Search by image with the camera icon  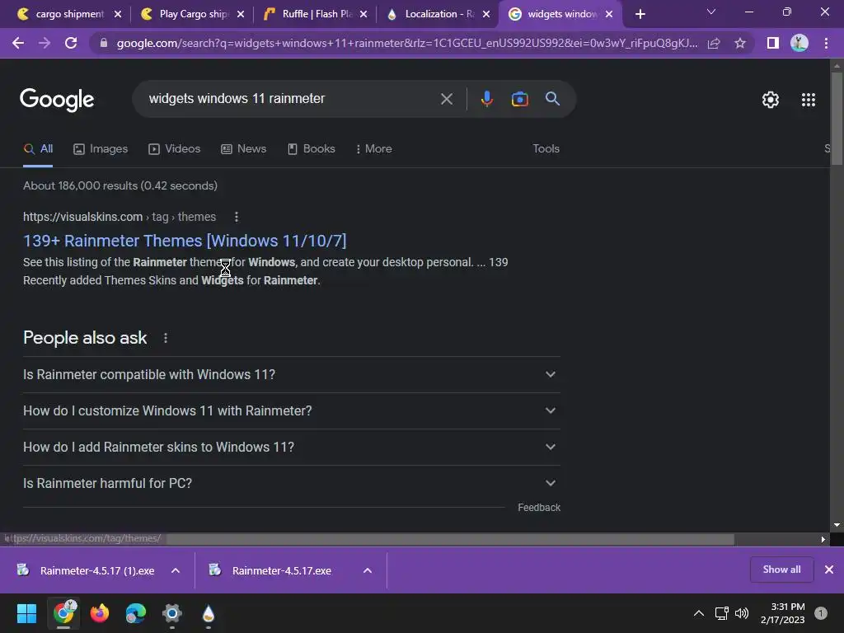519,99
